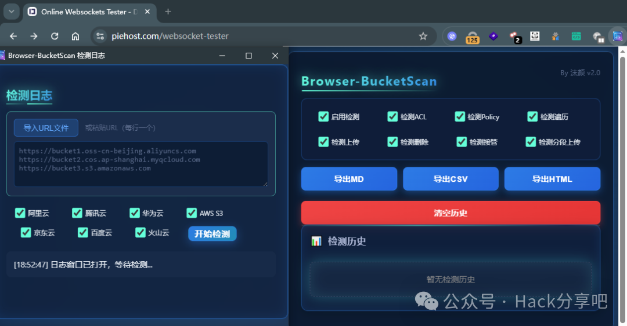The image size is (627, 326).
Task: Close the 检测日志 log window
Action: click(275, 56)
